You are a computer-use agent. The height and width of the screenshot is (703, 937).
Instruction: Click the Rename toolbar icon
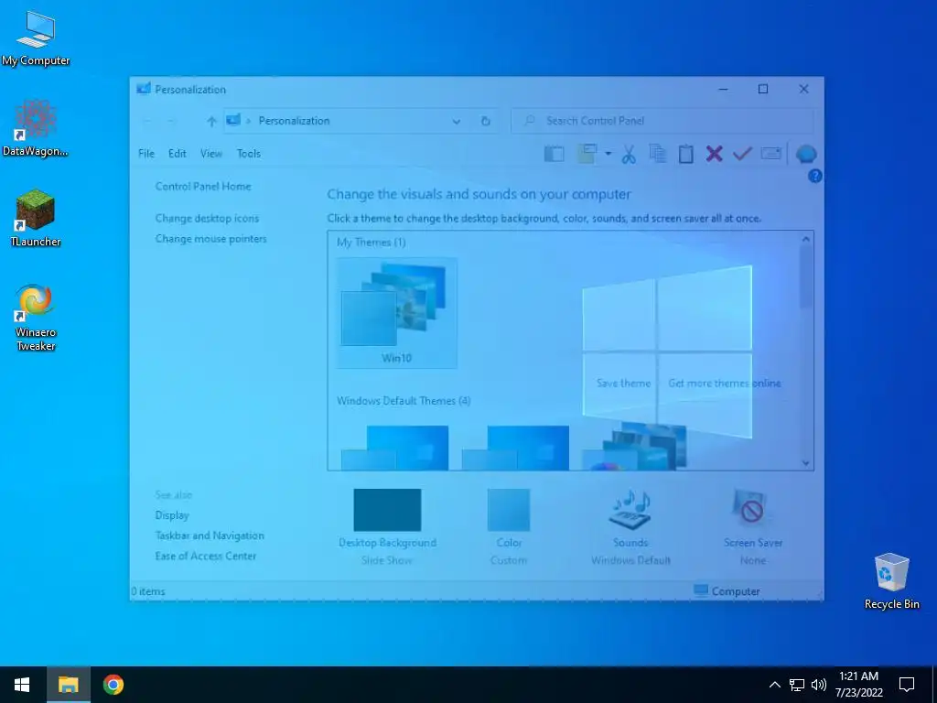pyautogui.click(x=770, y=154)
